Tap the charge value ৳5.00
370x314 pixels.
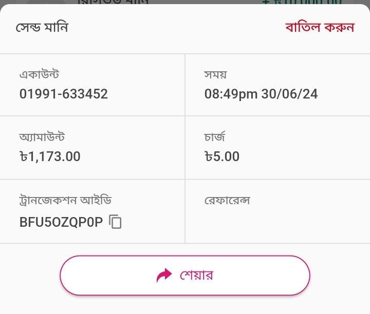tap(222, 156)
